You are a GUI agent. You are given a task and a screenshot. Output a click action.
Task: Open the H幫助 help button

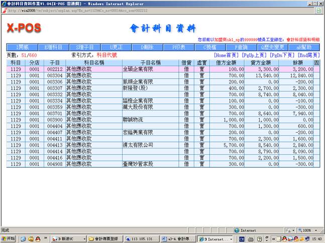pyautogui.click(x=304, y=47)
